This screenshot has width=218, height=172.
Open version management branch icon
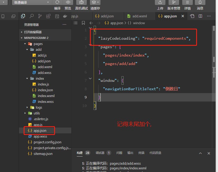[174, 2]
